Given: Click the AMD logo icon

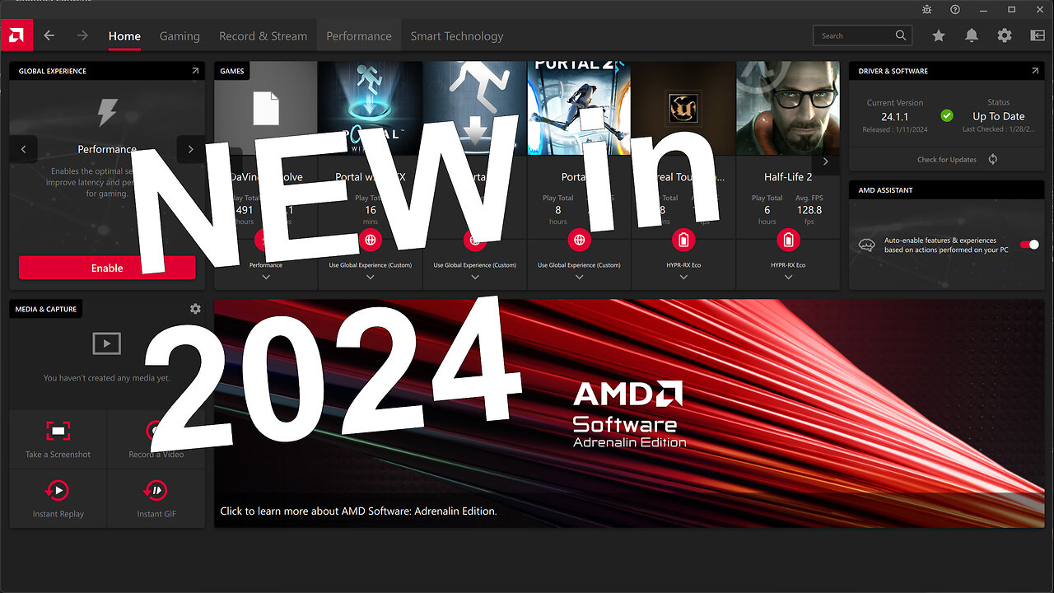Looking at the screenshot, I should (16, 35).
